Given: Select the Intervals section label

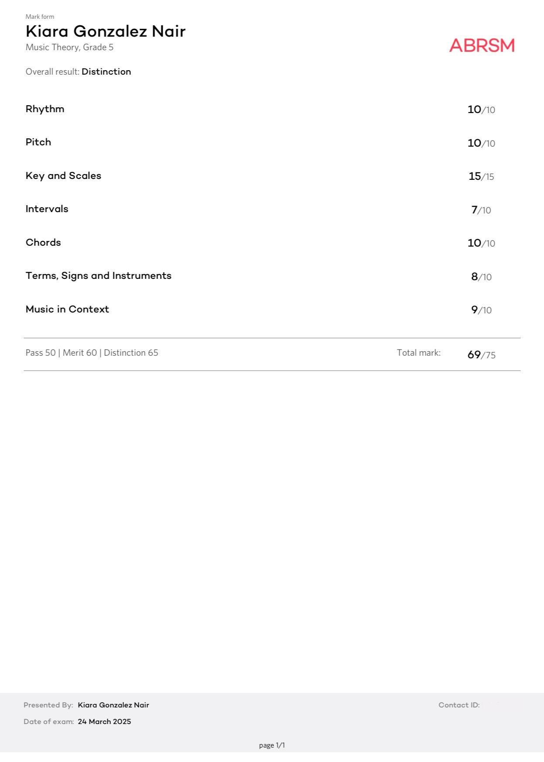Looking at the screenshot, I should (x=47, y=209).
